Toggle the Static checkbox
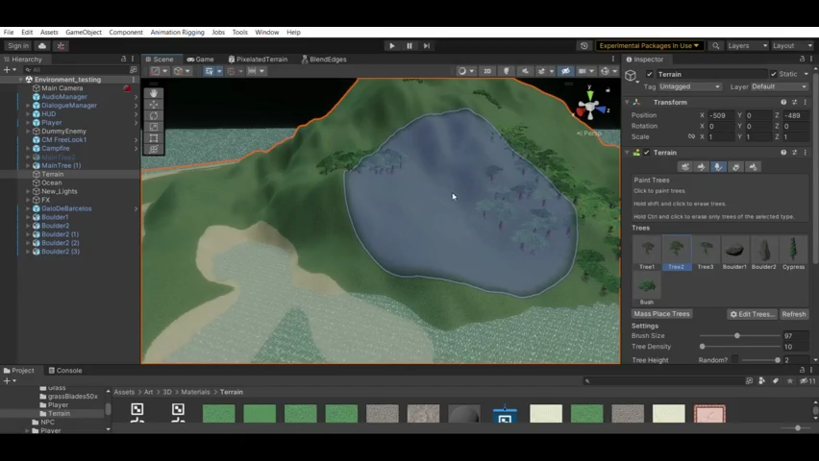This screenshot has width=819, height=461. (x=774, y=74)
